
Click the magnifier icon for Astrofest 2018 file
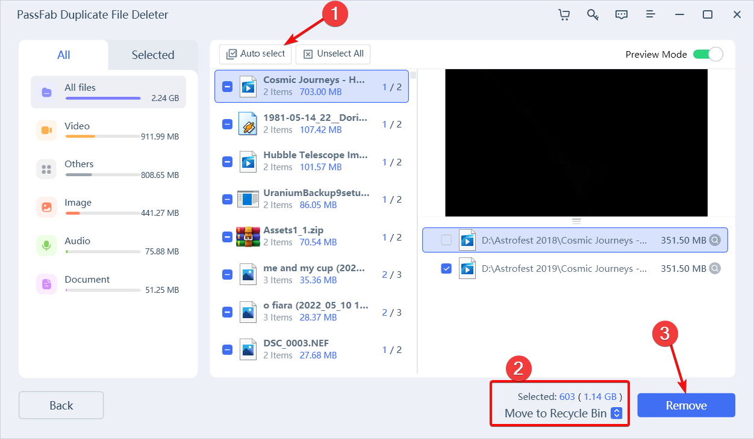tap(715, 241)
